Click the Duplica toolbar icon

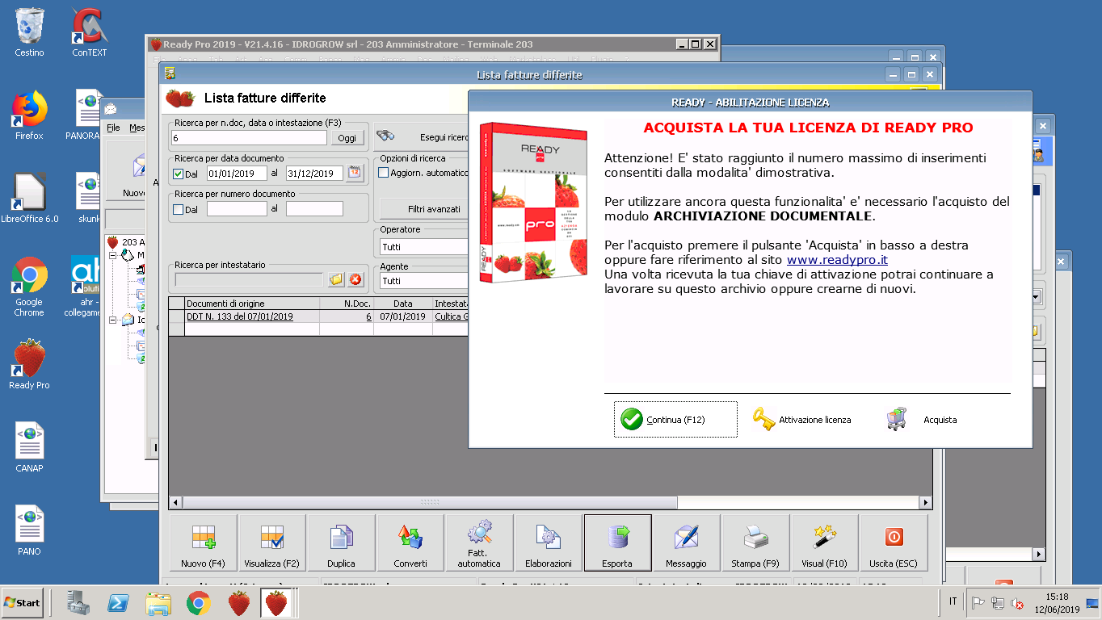pos(341,543)
